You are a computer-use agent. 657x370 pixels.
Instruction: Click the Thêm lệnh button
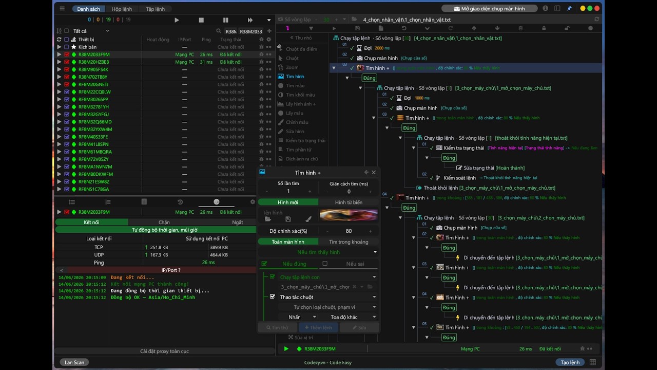[x=318, y=327]
